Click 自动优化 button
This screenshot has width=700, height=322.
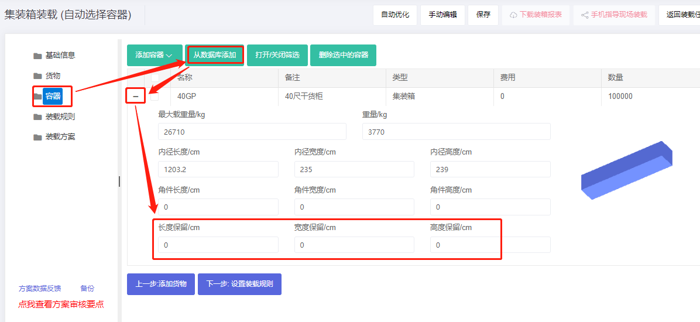click(395, 15)
